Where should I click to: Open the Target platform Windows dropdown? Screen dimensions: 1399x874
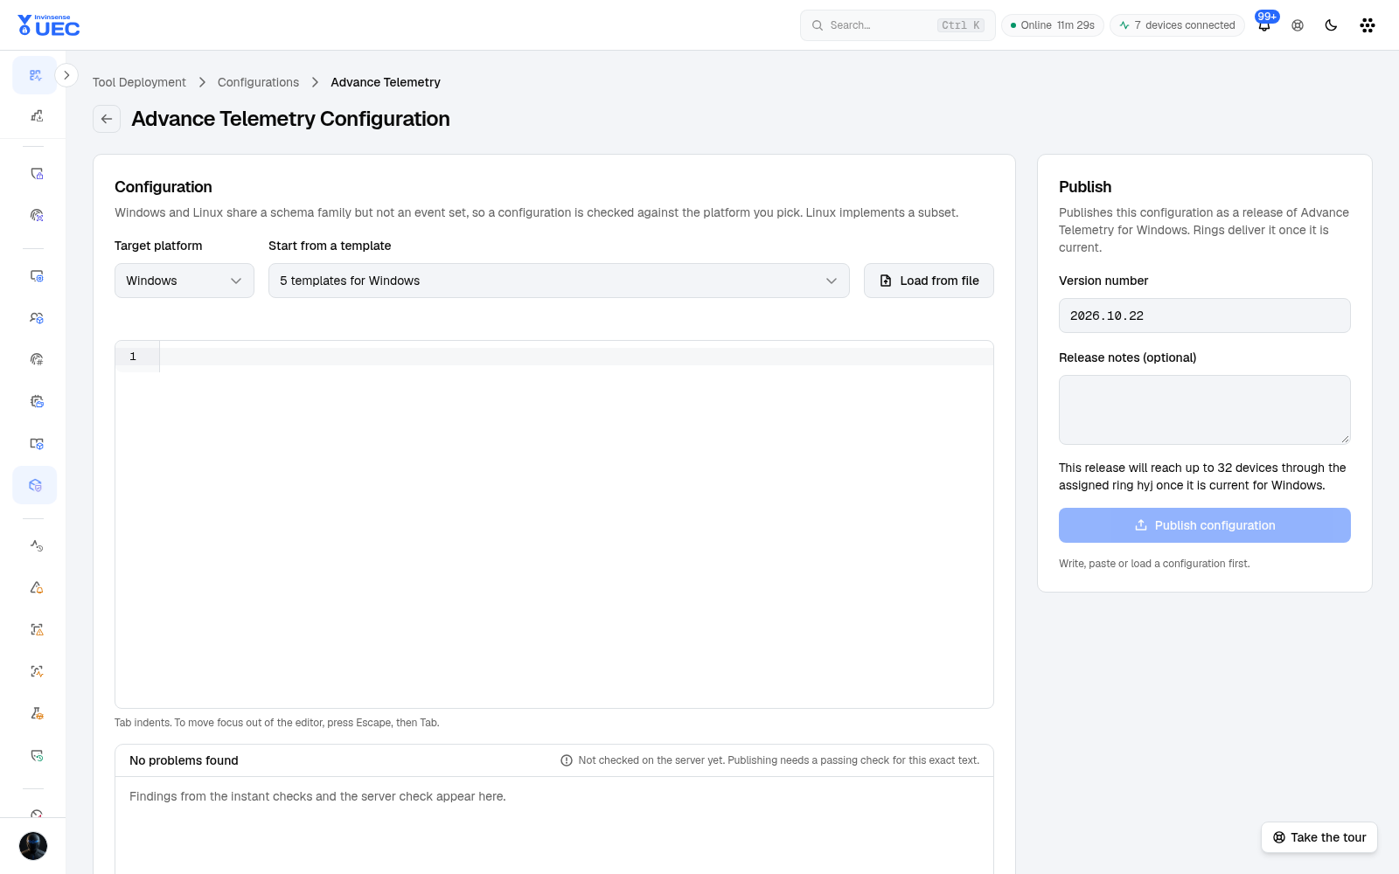(184, 281)
